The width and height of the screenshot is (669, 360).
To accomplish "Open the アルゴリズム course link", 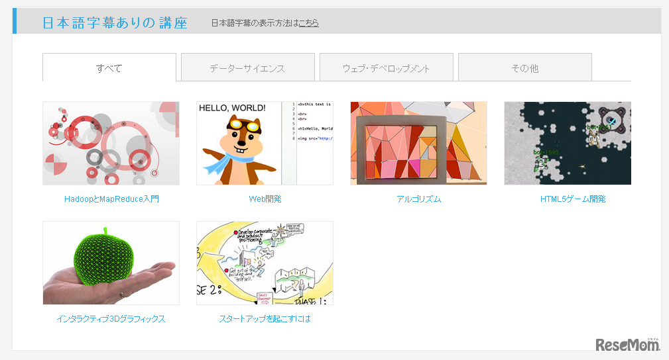I will 418,199.
